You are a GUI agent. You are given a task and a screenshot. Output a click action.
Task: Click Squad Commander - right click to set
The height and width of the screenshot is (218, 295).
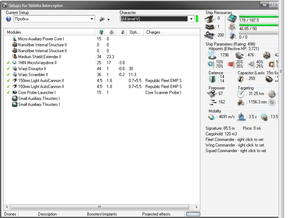click(236, 151)
